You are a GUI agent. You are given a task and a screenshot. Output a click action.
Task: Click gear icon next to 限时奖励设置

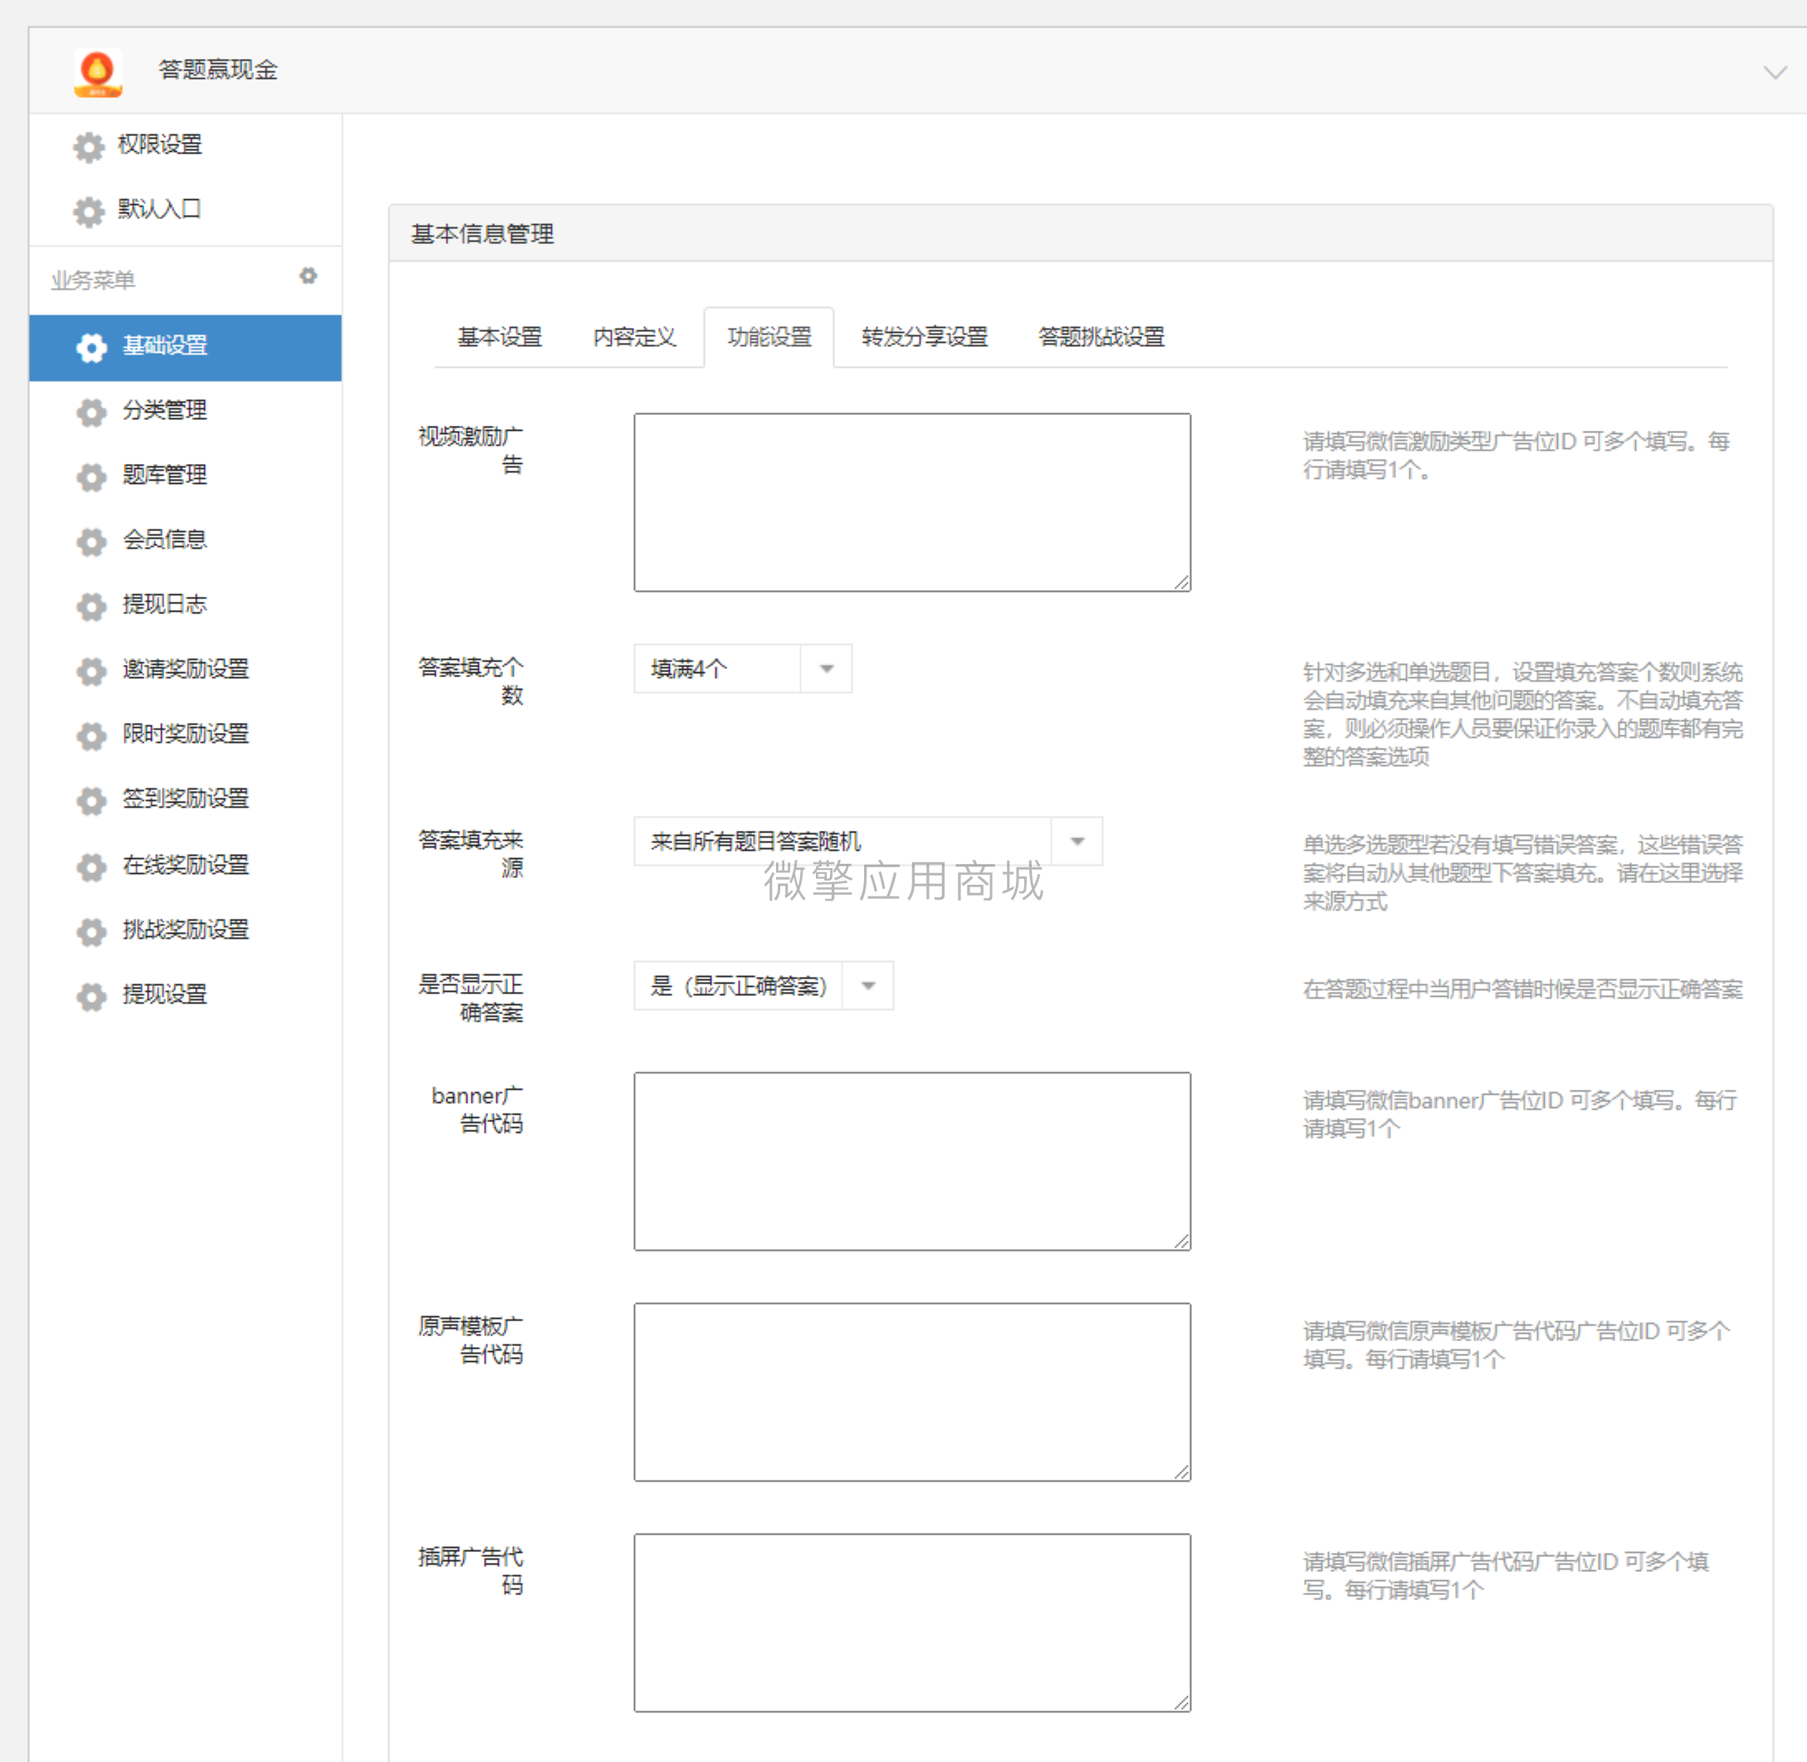[91, 735]
